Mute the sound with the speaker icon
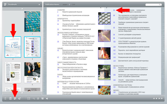Image resolution: width=167 pixels, height=104 pixels. (x=47, y=99)
